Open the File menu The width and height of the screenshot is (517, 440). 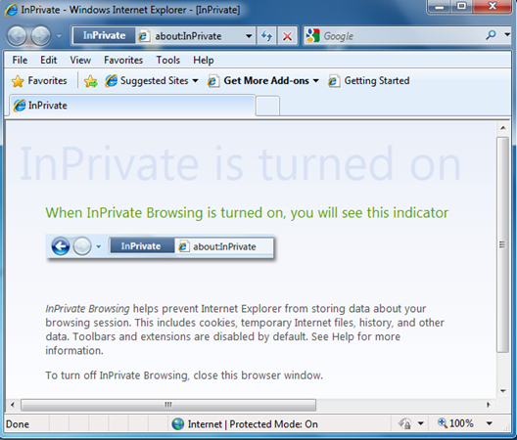click(x=20, y=60)
